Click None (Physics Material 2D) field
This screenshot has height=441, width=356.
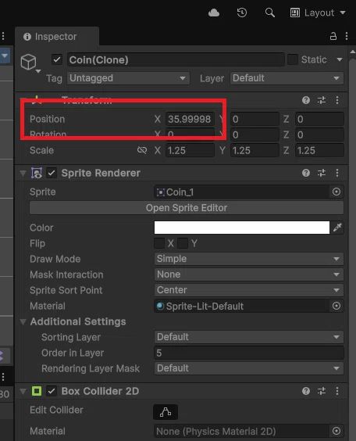[242, 431]
